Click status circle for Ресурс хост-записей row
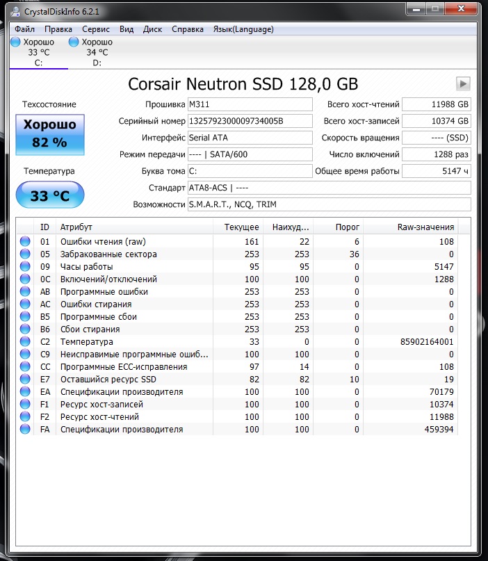This screenshot has height=561, width=488. tap(25, 404)
